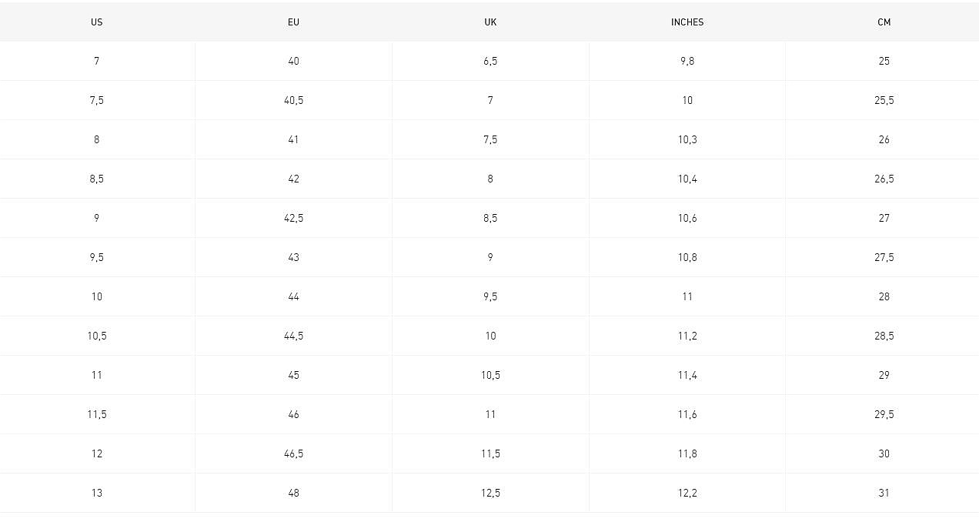Click EU size 40,5 cell
This screenshot has height=522, width=979.
click(x=293, y=100)
